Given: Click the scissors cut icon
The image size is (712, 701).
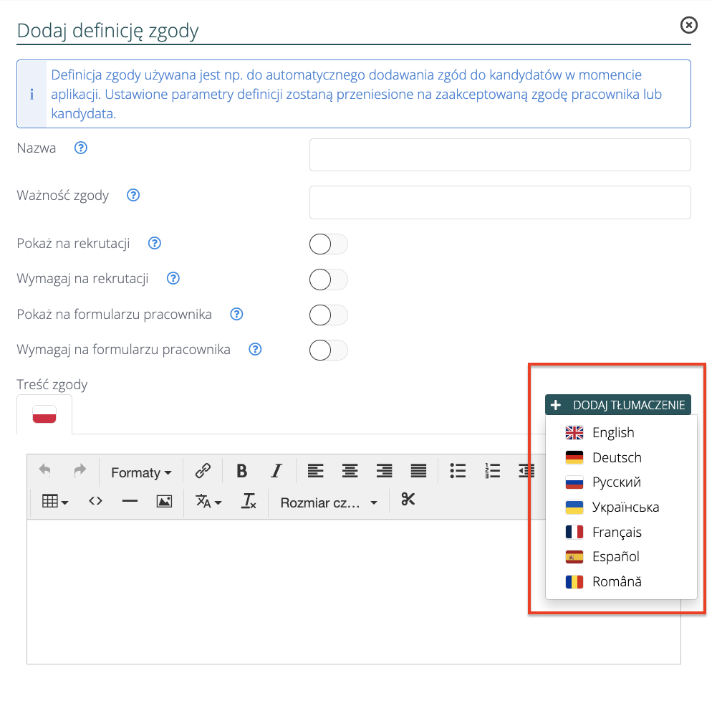Looking at the screenshot, I should (408, 500).
